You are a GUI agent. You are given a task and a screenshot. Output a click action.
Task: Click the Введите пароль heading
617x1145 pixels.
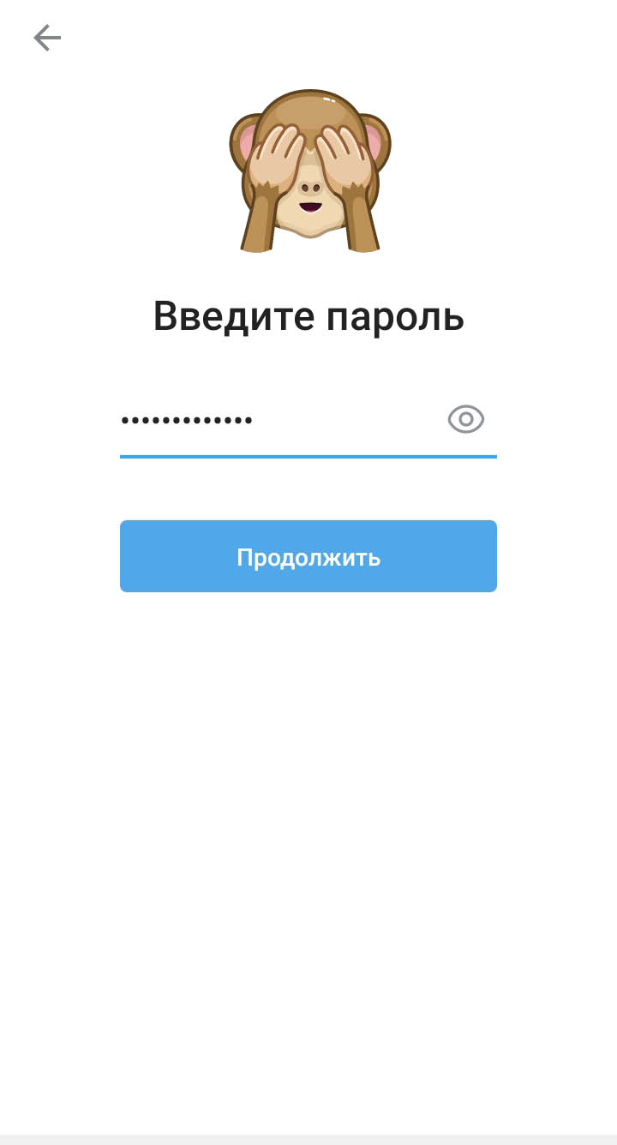(308, 316)
